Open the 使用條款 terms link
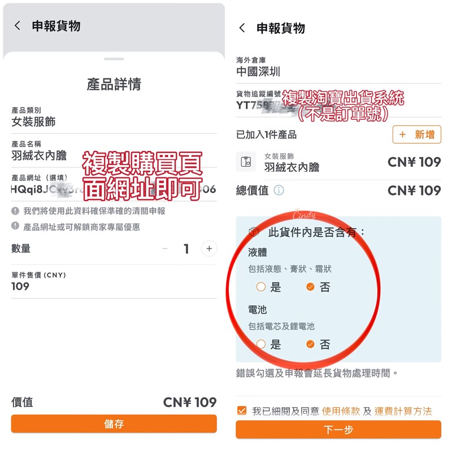This screenshot has width=452, height=452. coord(341,411)
